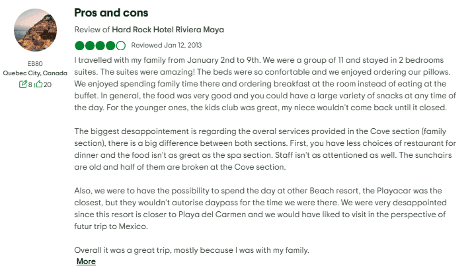Open the Hard Rock Hotel Riviera Maya link

click(167, 30)
